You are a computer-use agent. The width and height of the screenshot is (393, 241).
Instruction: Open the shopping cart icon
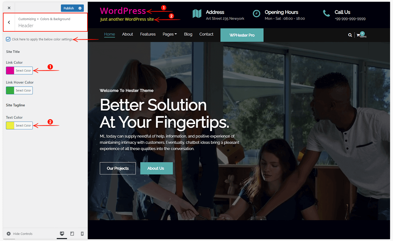click(x=358, y=35)
